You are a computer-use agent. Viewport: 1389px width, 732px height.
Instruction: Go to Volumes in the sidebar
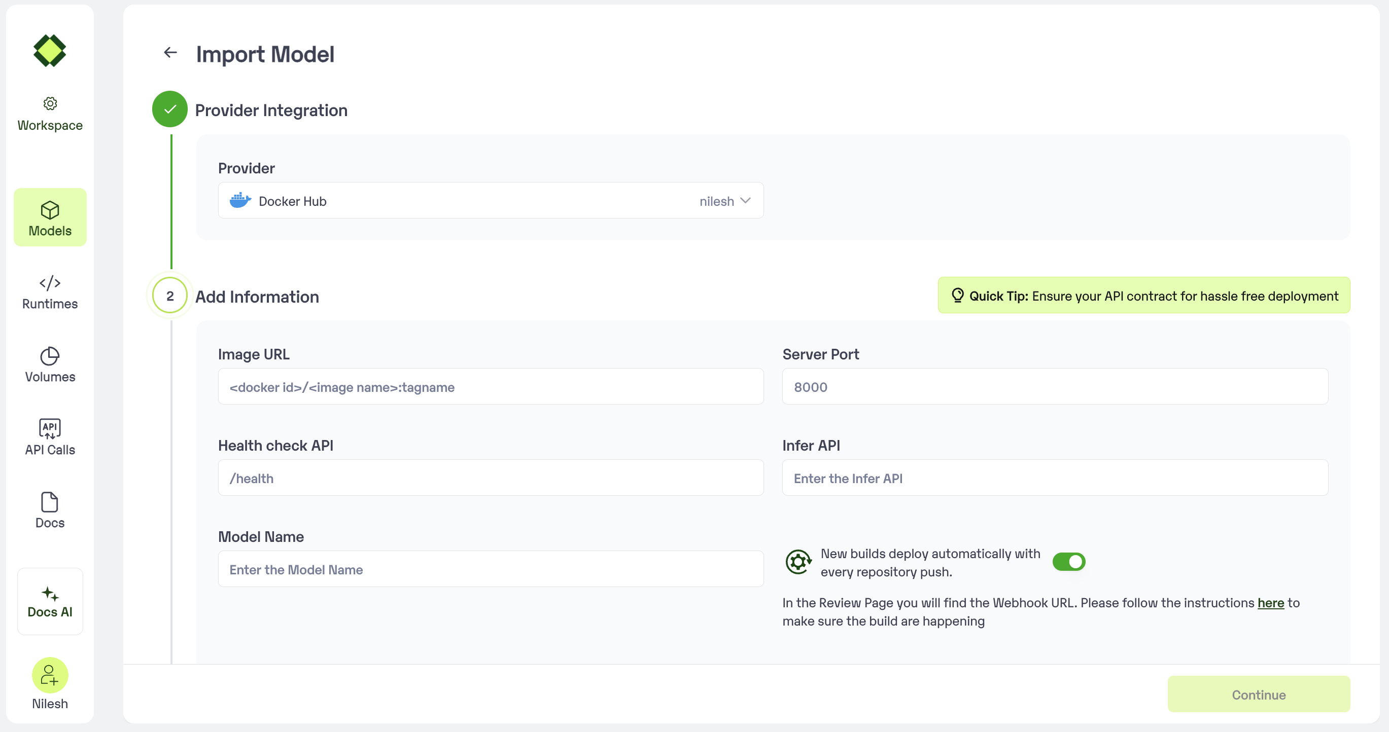pos(50,365)
